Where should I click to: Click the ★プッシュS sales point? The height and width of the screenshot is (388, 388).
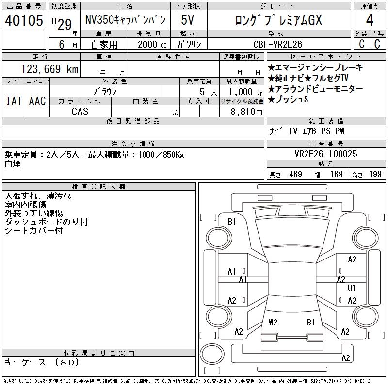pos(288,99)
